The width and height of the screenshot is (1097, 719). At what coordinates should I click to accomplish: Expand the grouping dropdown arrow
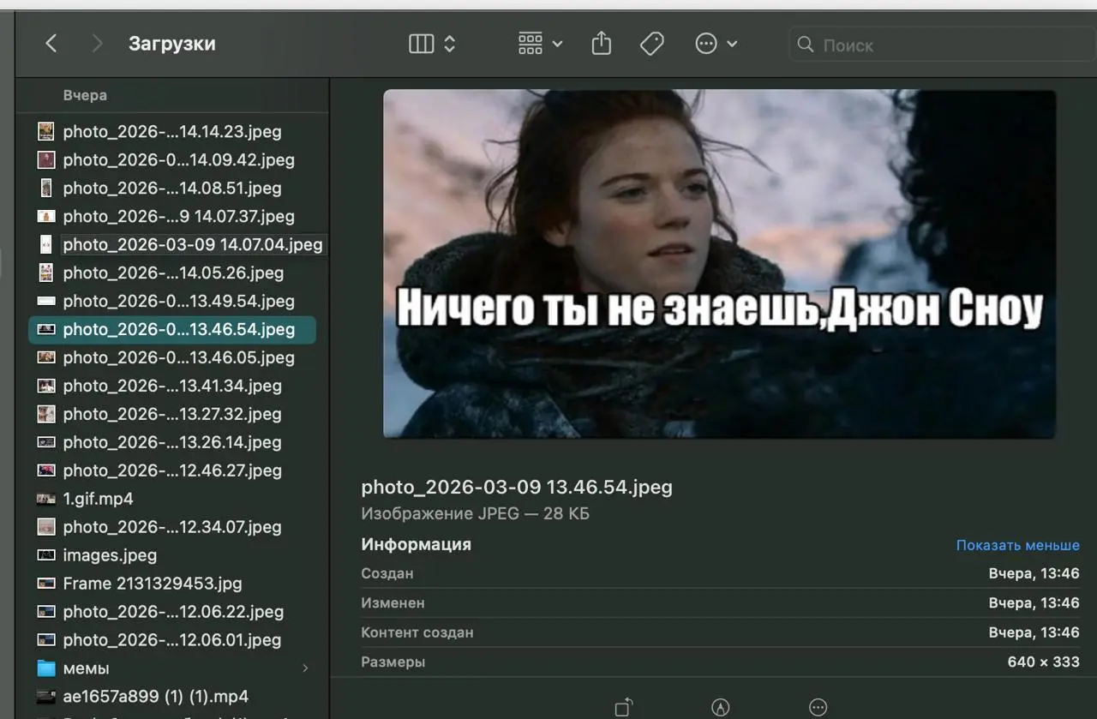[x=557, y=44]
